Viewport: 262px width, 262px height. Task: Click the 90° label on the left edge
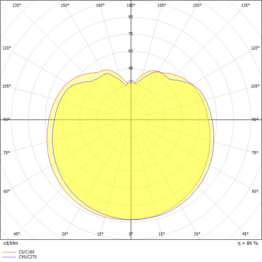point(7,120)
